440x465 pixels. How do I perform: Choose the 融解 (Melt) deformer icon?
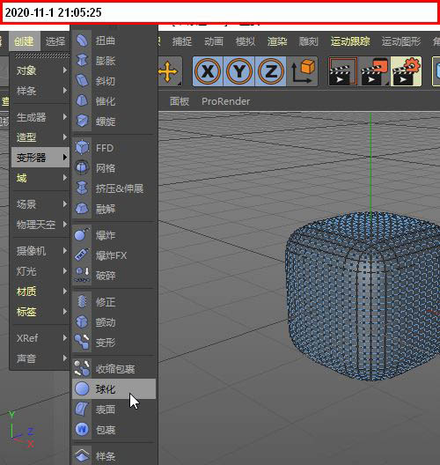click(x=82, y=209)
